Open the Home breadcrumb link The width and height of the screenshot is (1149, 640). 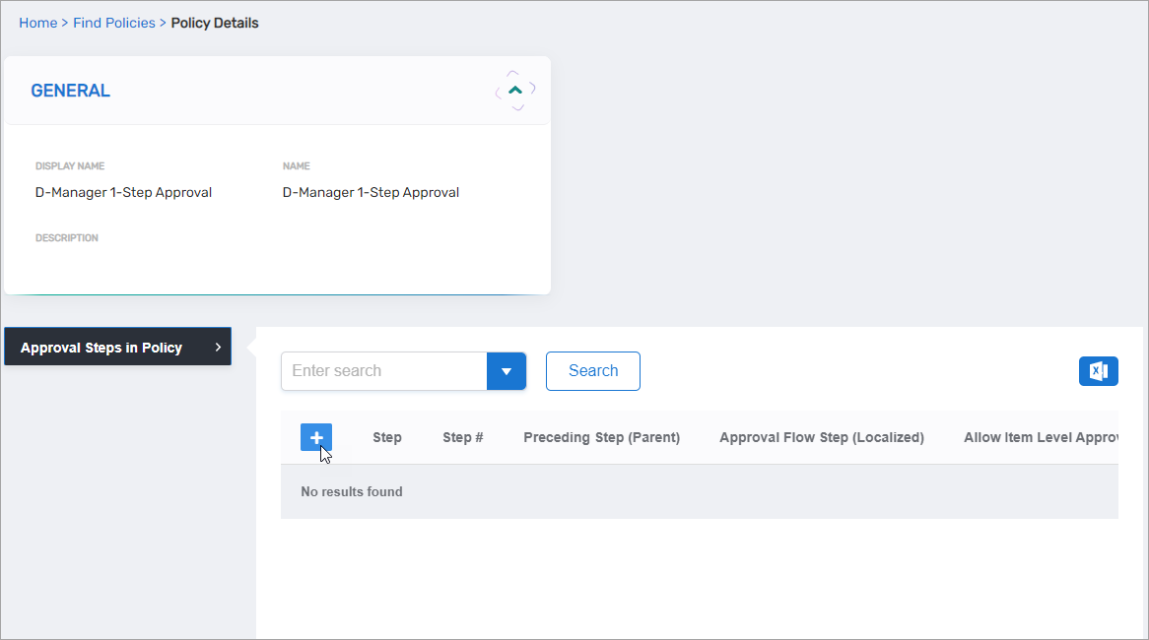click(x=38, y=22)
